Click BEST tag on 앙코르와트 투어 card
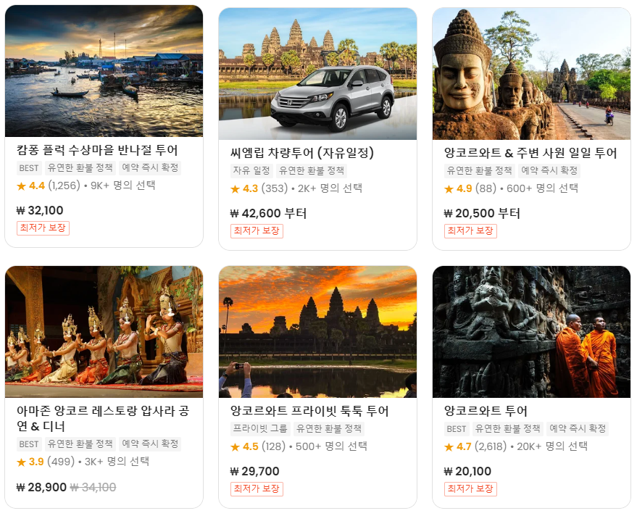Image resolution: width=637 pixels, height=516 pixels. (457, 428)
